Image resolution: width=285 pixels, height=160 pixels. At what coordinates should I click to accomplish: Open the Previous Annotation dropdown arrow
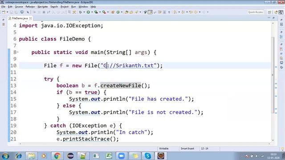pyautogui.click(x=187, y=12)
